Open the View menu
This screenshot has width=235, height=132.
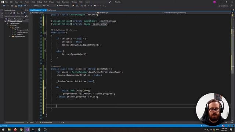point(16,2)
